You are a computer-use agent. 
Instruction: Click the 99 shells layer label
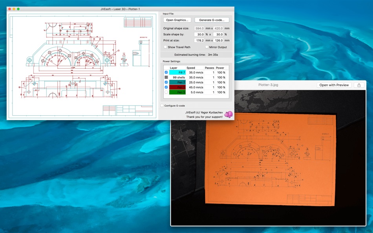tap(179, 77)
